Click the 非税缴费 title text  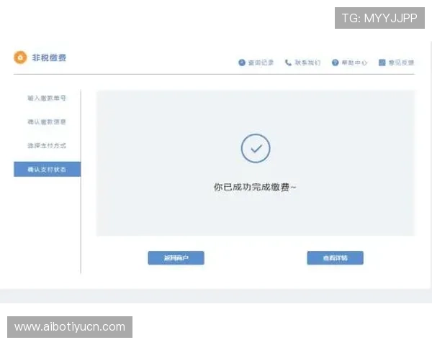click(49, 57)
